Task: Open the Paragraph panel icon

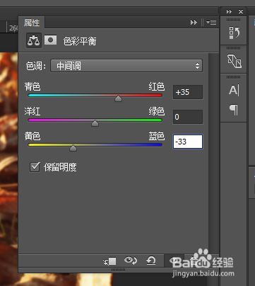Action: (x=234, y=110)
